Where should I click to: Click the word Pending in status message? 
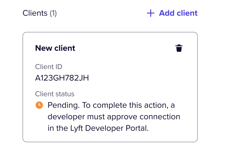pos(64,105)
